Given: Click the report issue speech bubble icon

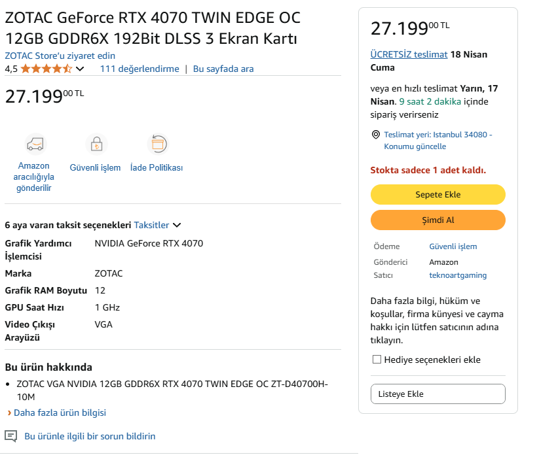Looking at the screenshot, I should pyautogui.click(x=11, y=435).
